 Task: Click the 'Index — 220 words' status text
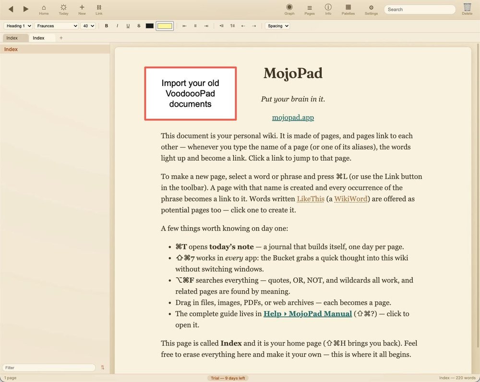pyautogui.click(x=457, y=378)
